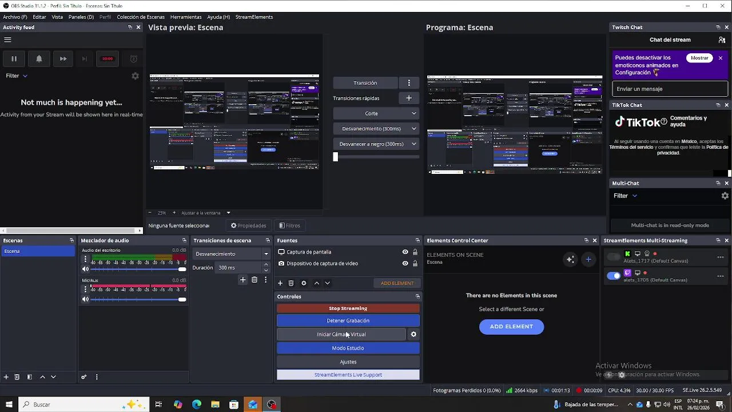Open transition options three-dot menu
Viewport: 732px width, 412px height.
click(409, 83)
